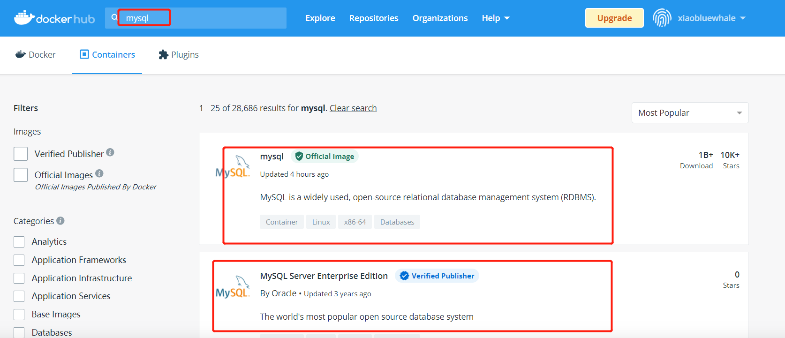Image resolution: width=785 pixels, height=338 pixels.
Task: Click the fingerprint avatar icon
Action: point(662,18)
